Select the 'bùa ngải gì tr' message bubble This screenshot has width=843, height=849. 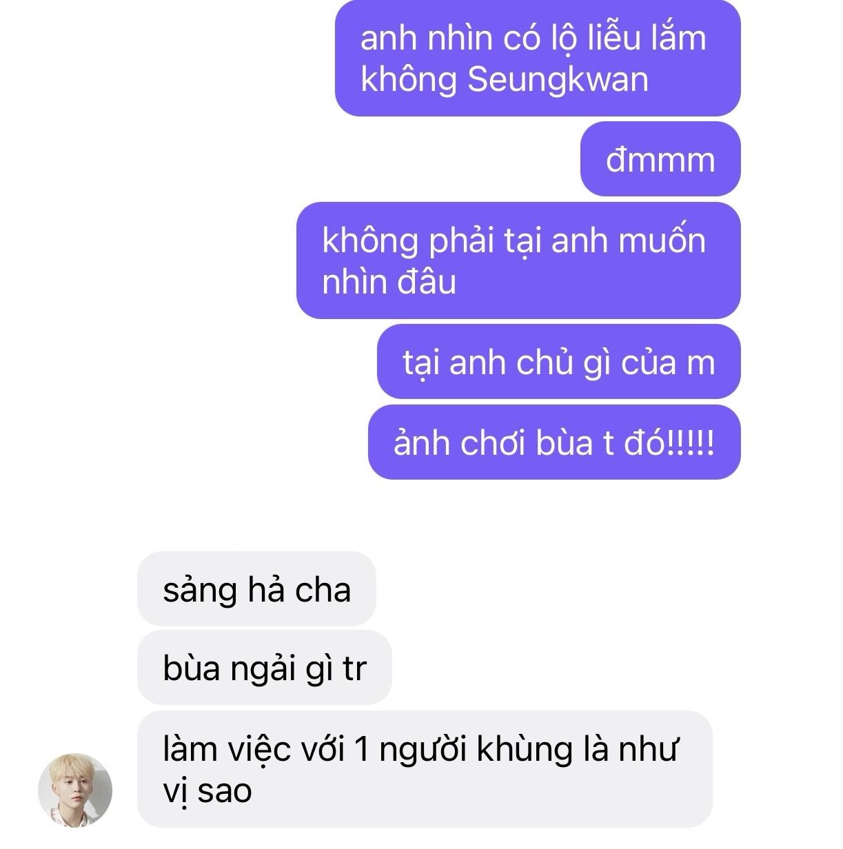coord(265,668)
